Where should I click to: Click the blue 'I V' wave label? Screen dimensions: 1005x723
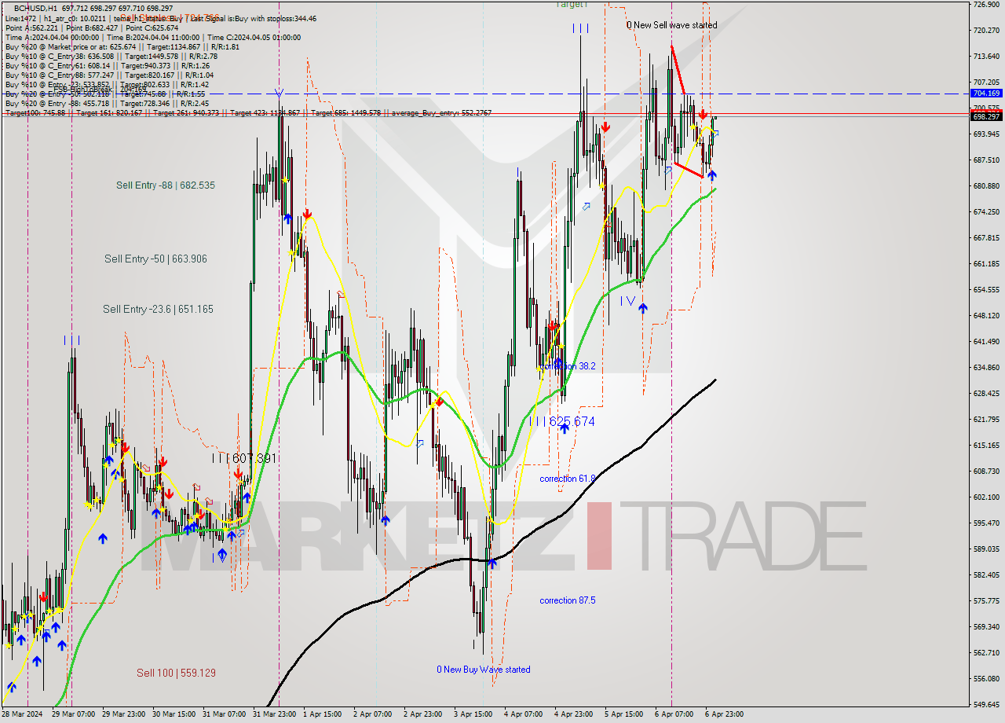627,300
